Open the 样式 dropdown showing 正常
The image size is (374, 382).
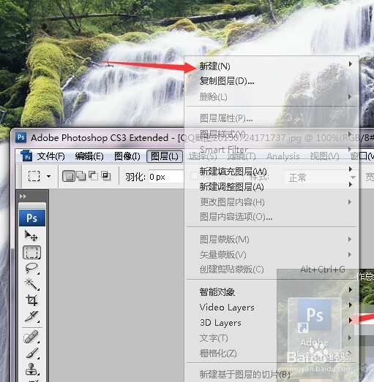[x=321, y=177]
